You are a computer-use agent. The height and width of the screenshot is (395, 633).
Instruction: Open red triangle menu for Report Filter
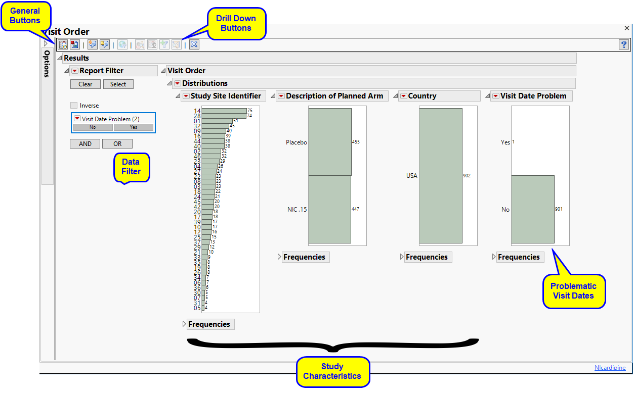(74, 71)
